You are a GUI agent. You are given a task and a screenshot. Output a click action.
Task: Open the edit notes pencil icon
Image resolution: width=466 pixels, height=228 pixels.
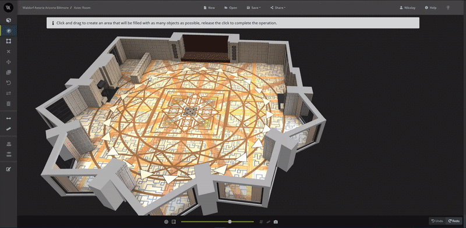click(9, 169)
